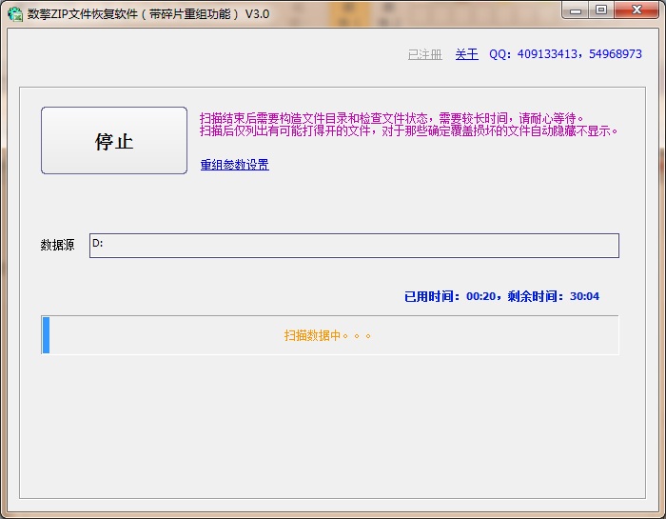Close the ZIP recovery window
666x519 pixels.
(x=637, y=10)
